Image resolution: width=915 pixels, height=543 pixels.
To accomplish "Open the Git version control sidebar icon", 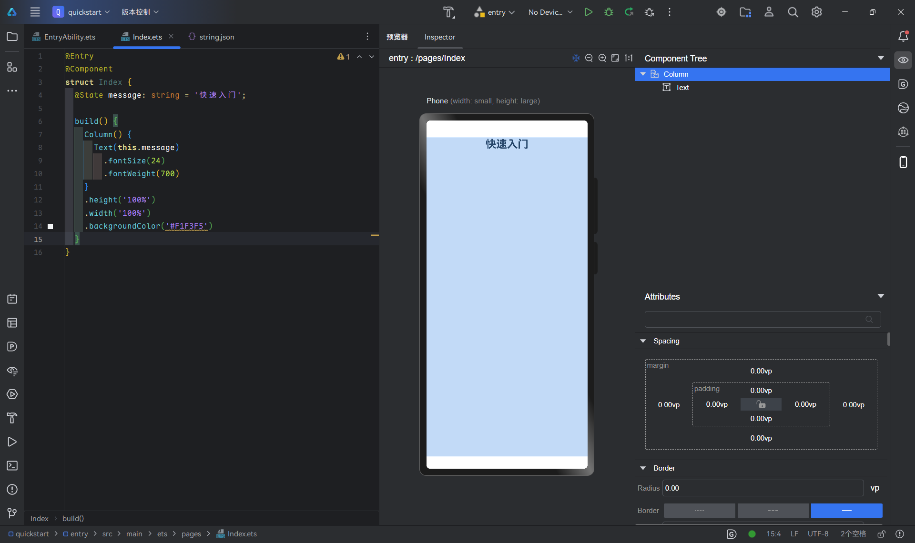I will point(12,513).
